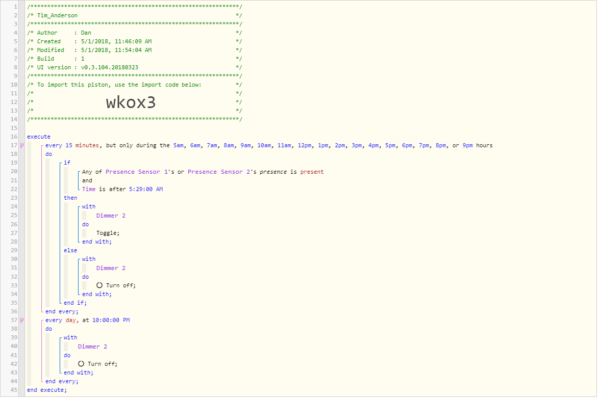Click the 'execute' keyword on line 16
This screenshot has width=601, height=401.
pos(39,137)
